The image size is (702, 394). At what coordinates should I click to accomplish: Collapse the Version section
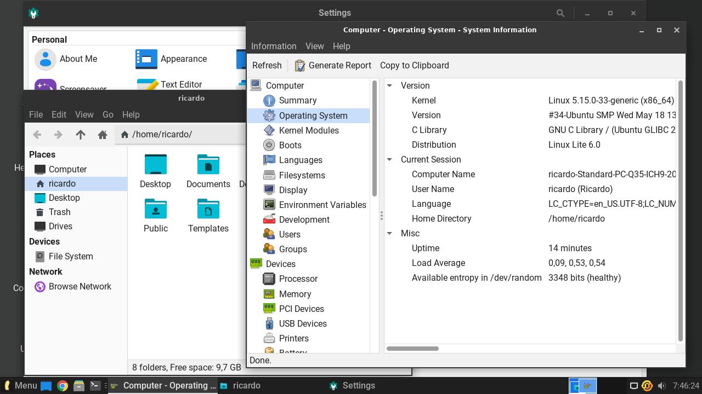[389, 86]
